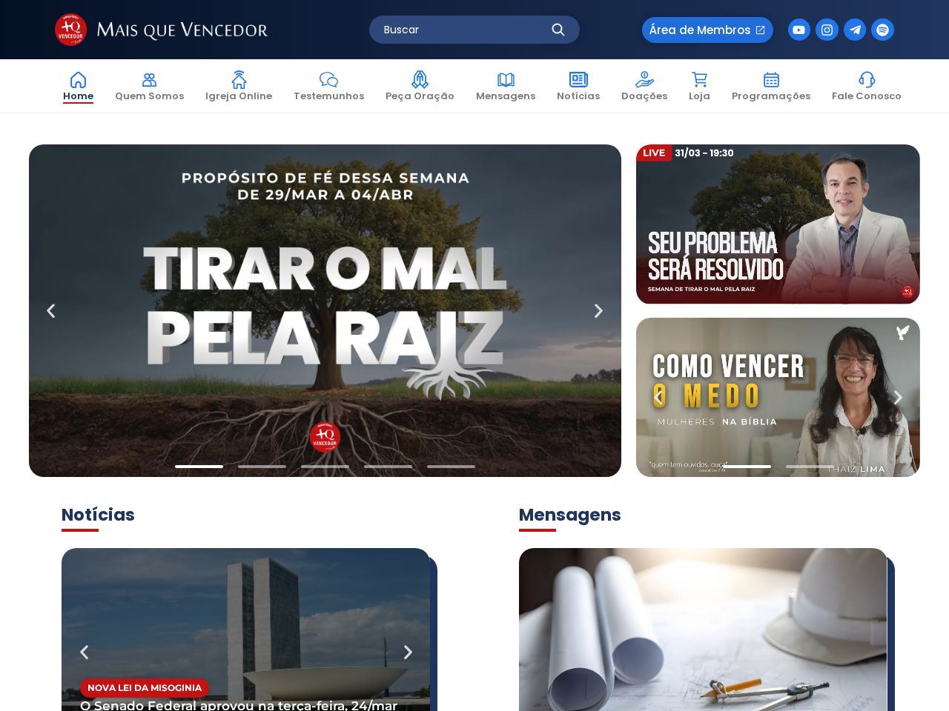Open the Loja shopping cart
The image size is (949, 711).
point(699,86)
